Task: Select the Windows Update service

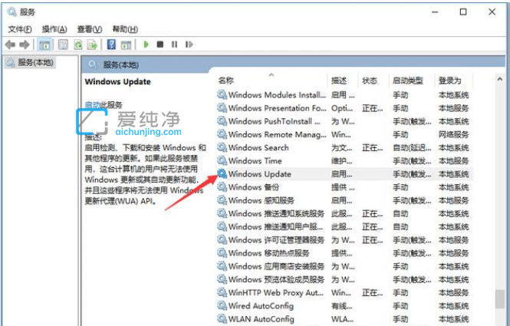Action: tap(344, 174)
